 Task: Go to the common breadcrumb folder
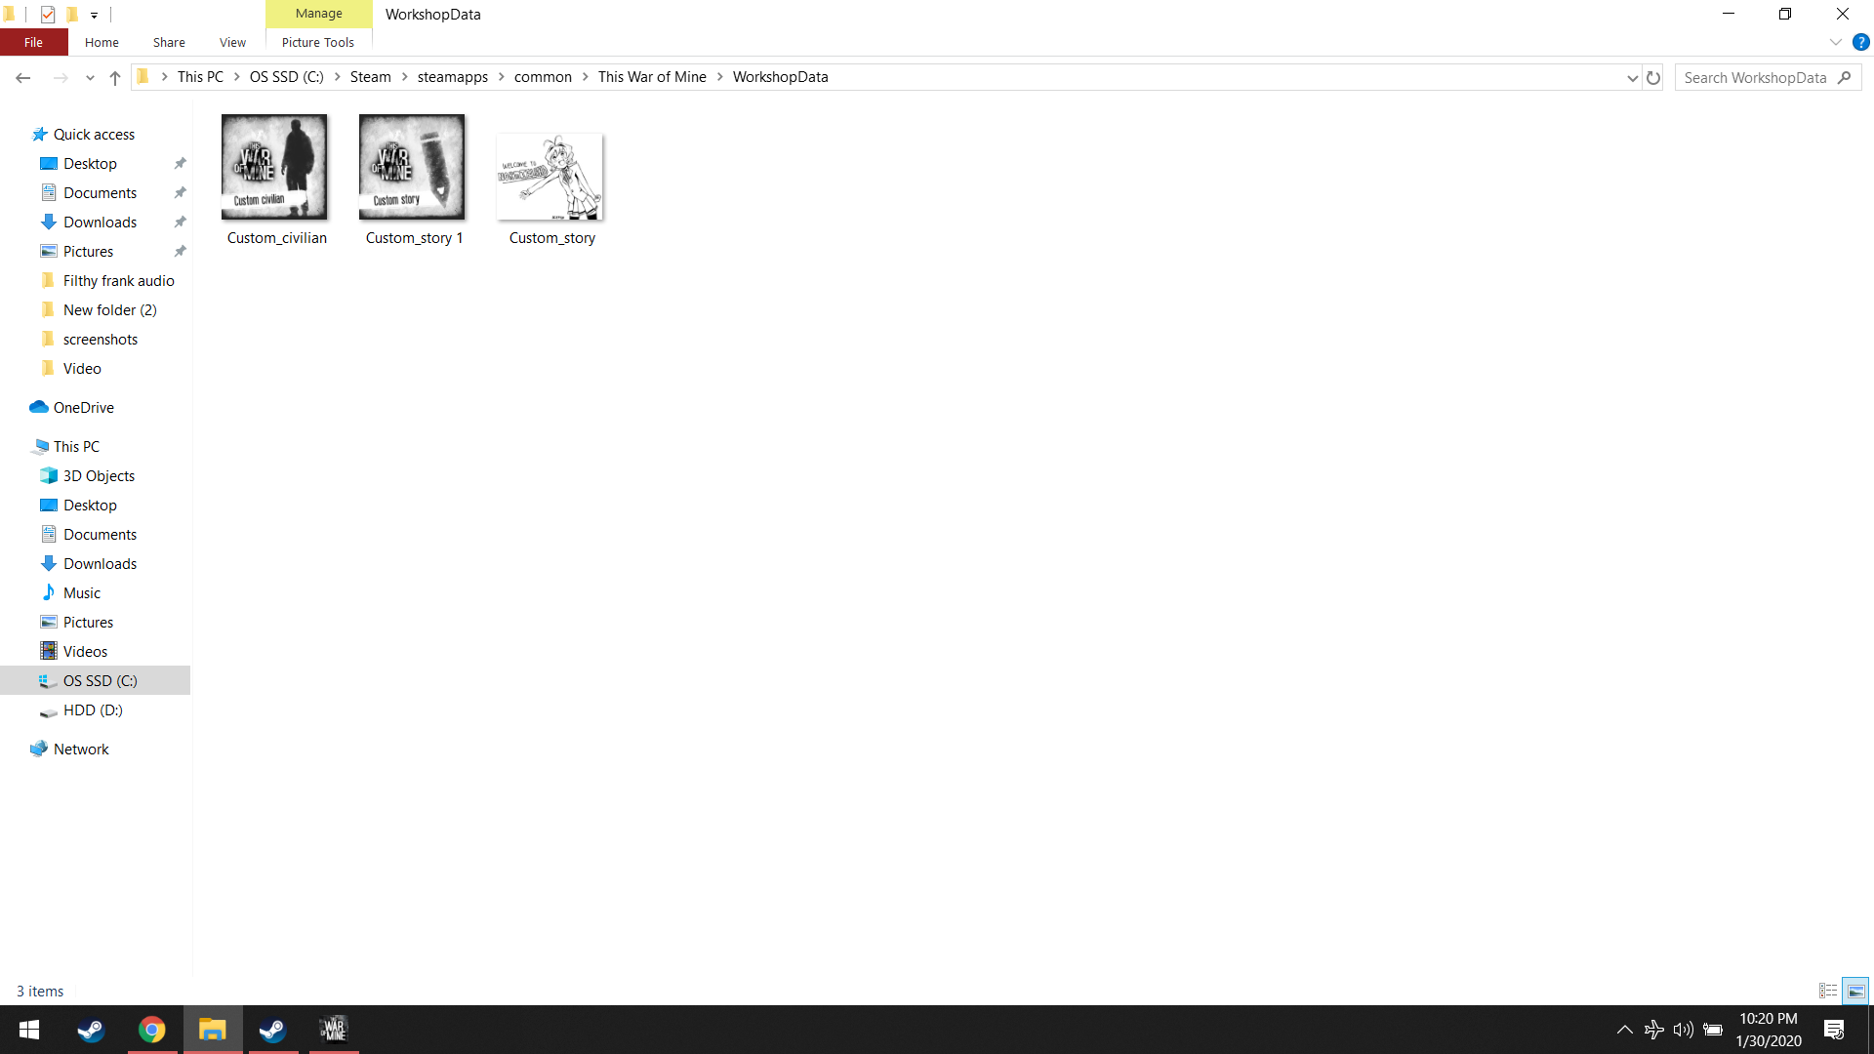[543, 77]
